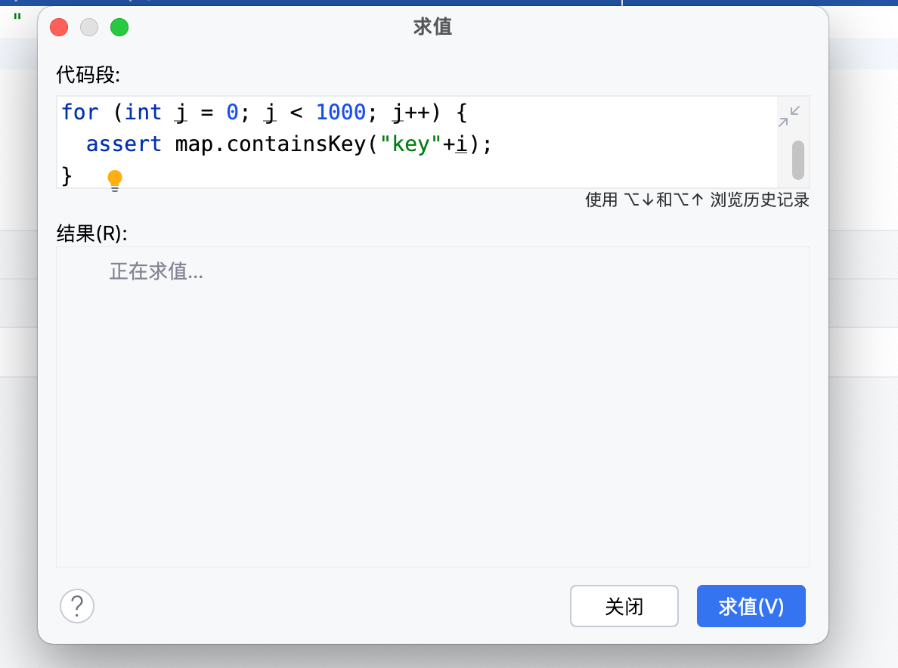Open help with the question mark button
The height and width of the screenshot is (668, 898).
pyautogui.click(x=77, y=605)
